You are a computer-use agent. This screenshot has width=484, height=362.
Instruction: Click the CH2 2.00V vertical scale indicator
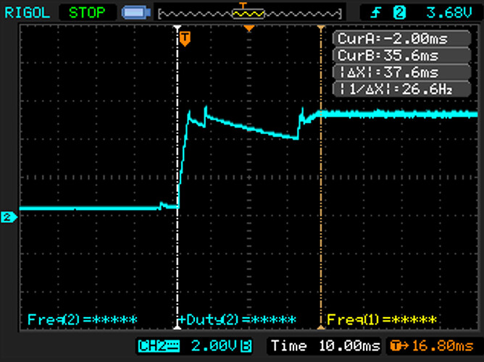click(x=196, y=346)
